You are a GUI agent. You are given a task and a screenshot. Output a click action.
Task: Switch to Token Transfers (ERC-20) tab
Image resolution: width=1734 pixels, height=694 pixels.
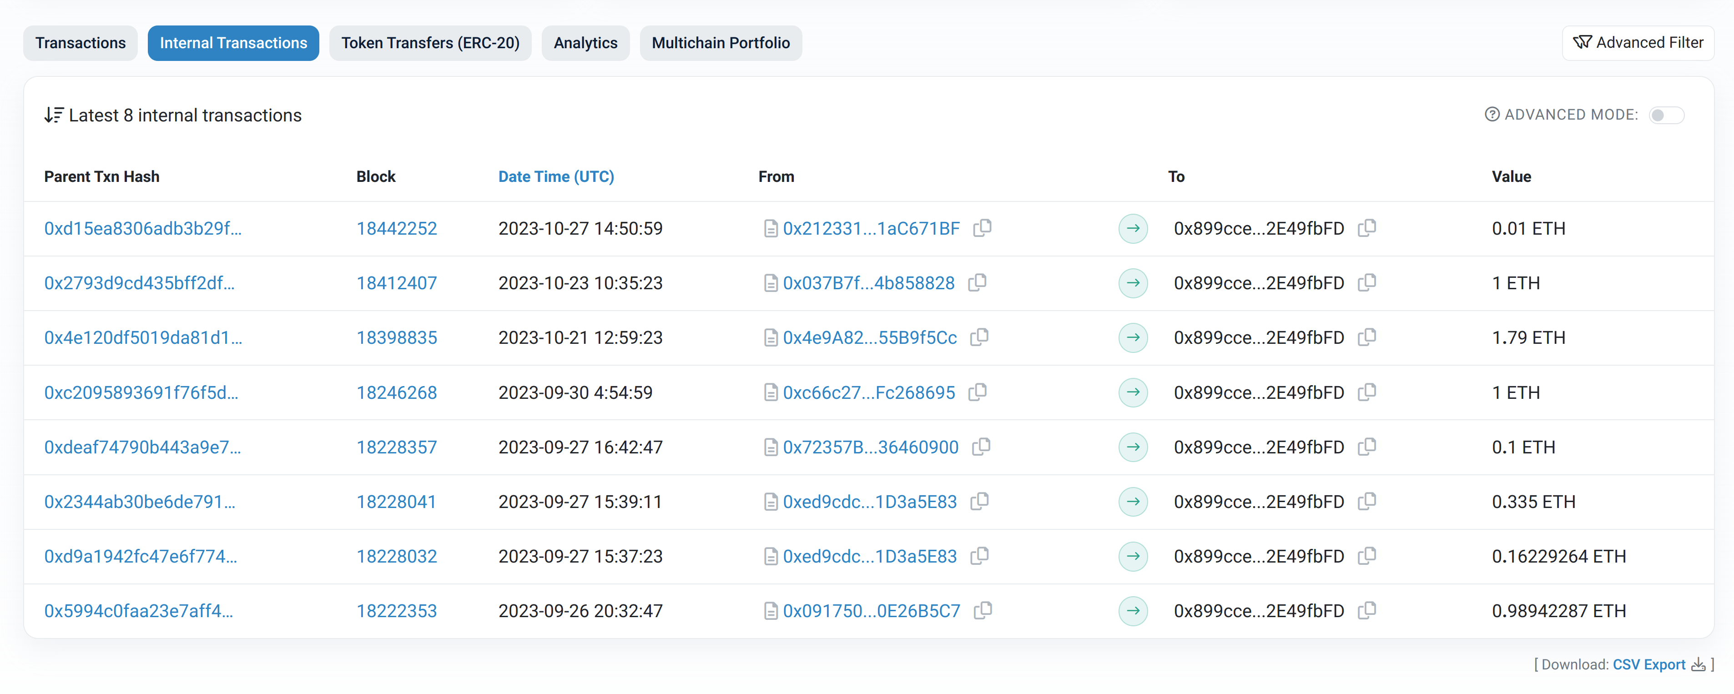tap(430, 43)
